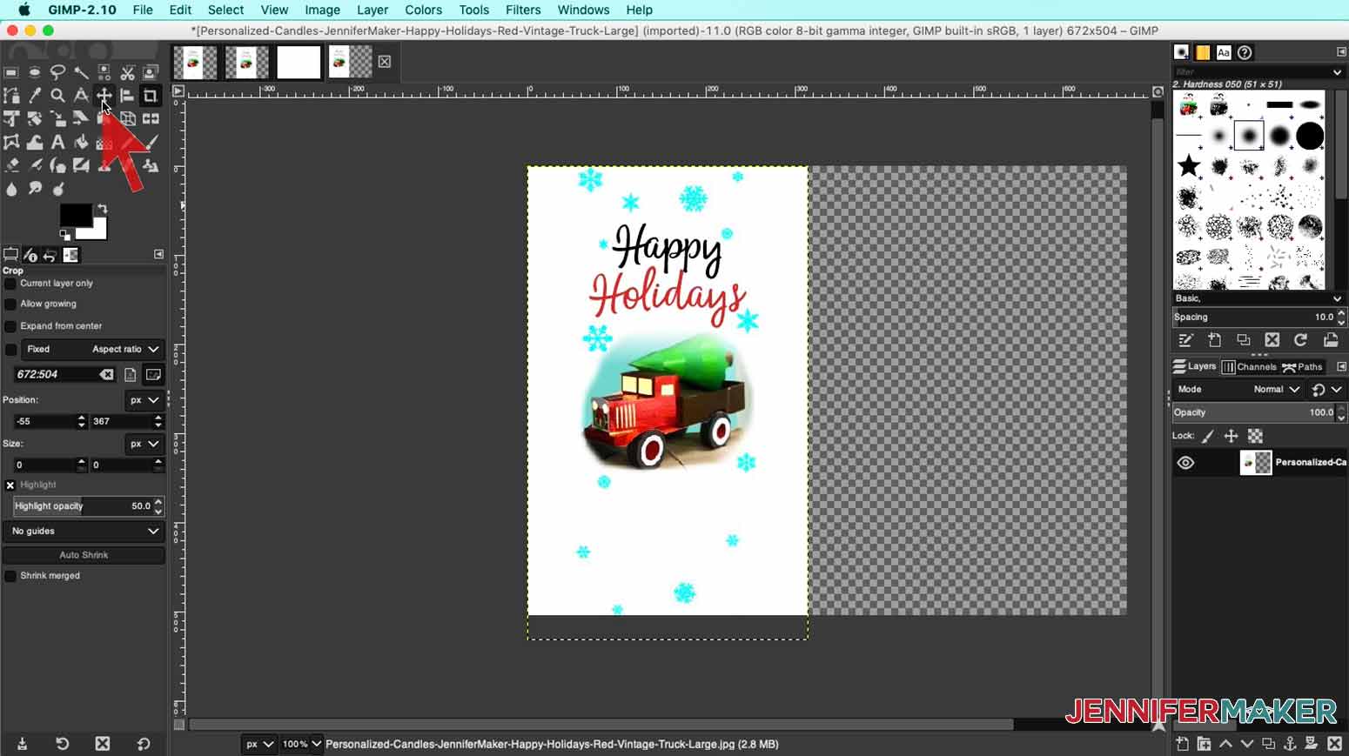The width and height of the screenshot is (1349, 756).
Task: Swap foreground and background colors
Action: (x=103, y=209)
